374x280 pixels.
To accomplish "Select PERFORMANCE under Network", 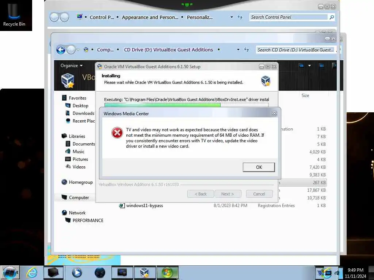I will 88,221.
